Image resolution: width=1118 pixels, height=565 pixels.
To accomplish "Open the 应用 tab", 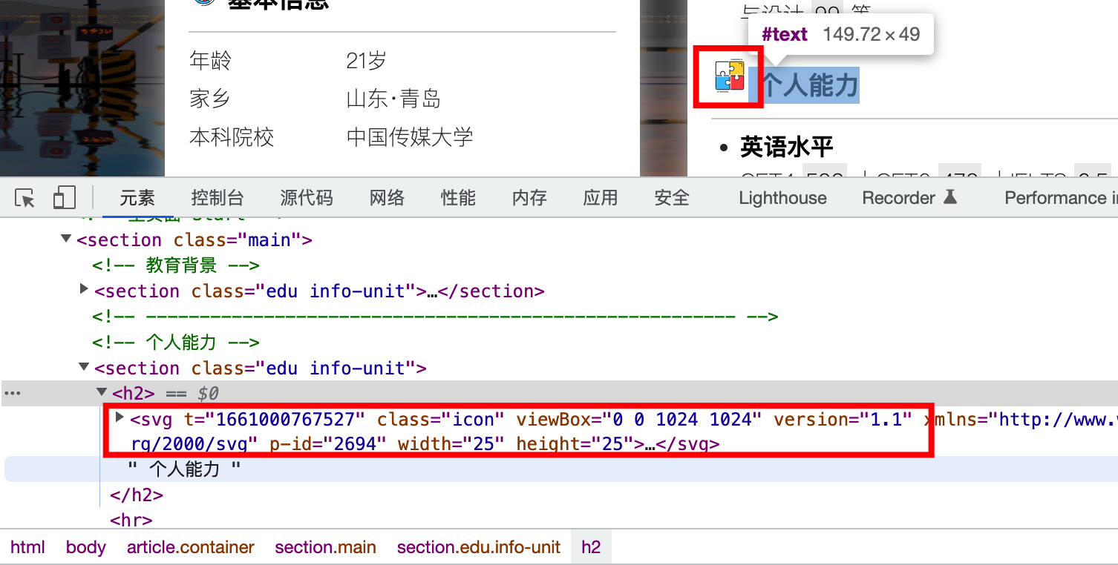I will [601, 198].
